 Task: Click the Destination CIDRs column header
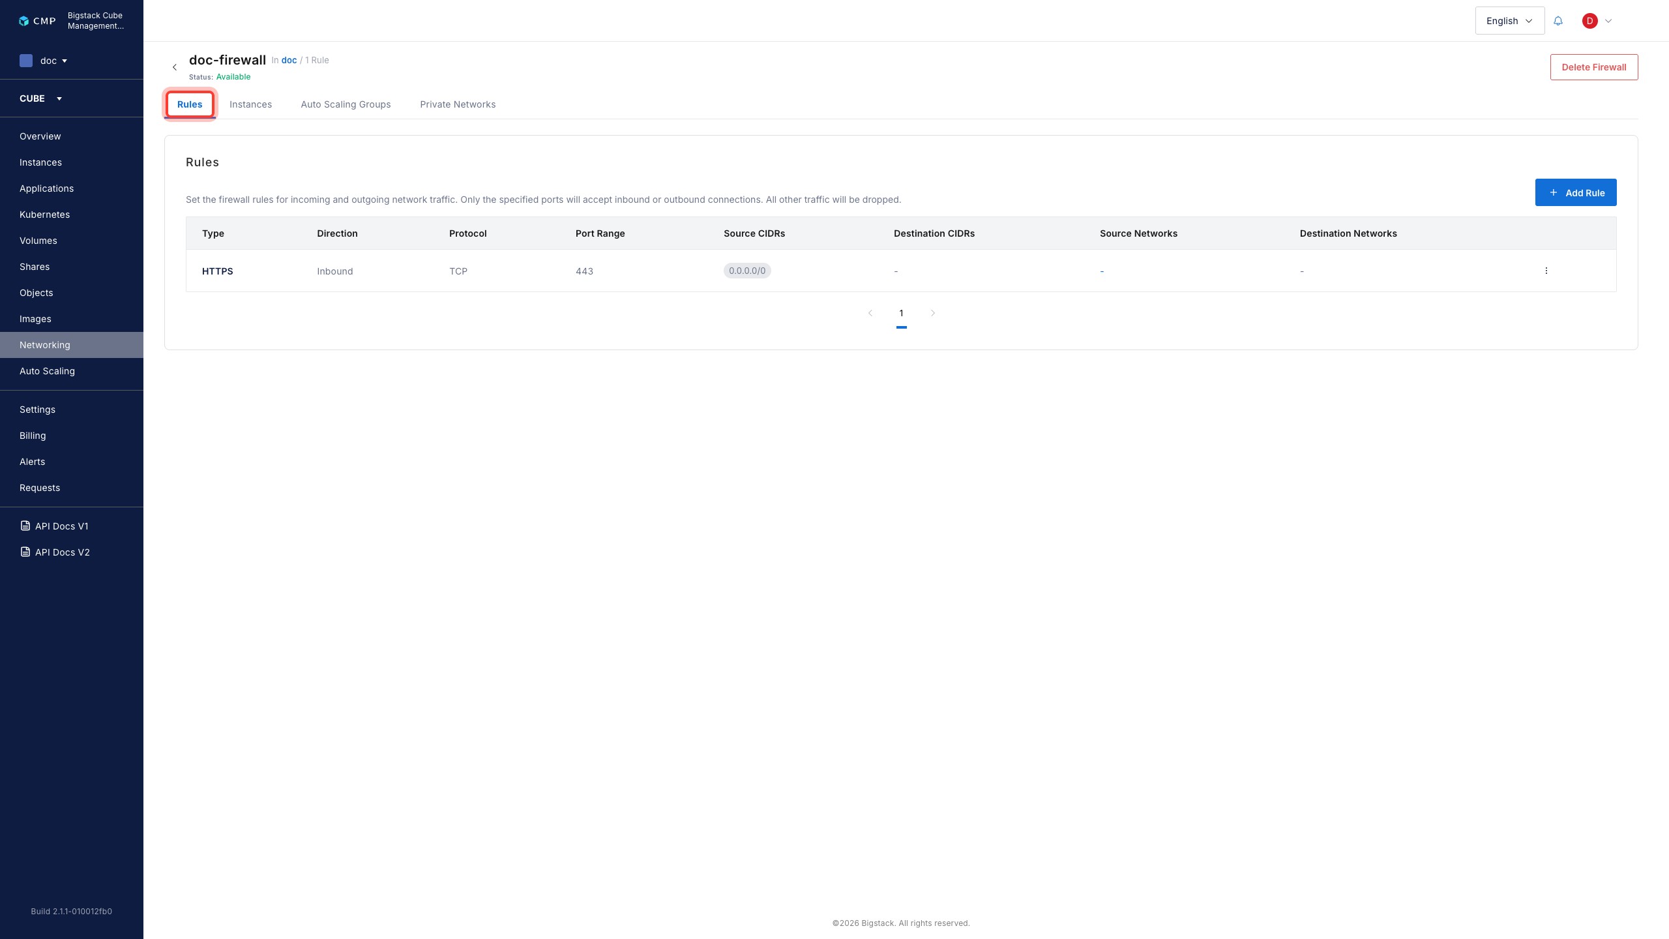coord(934,233)
